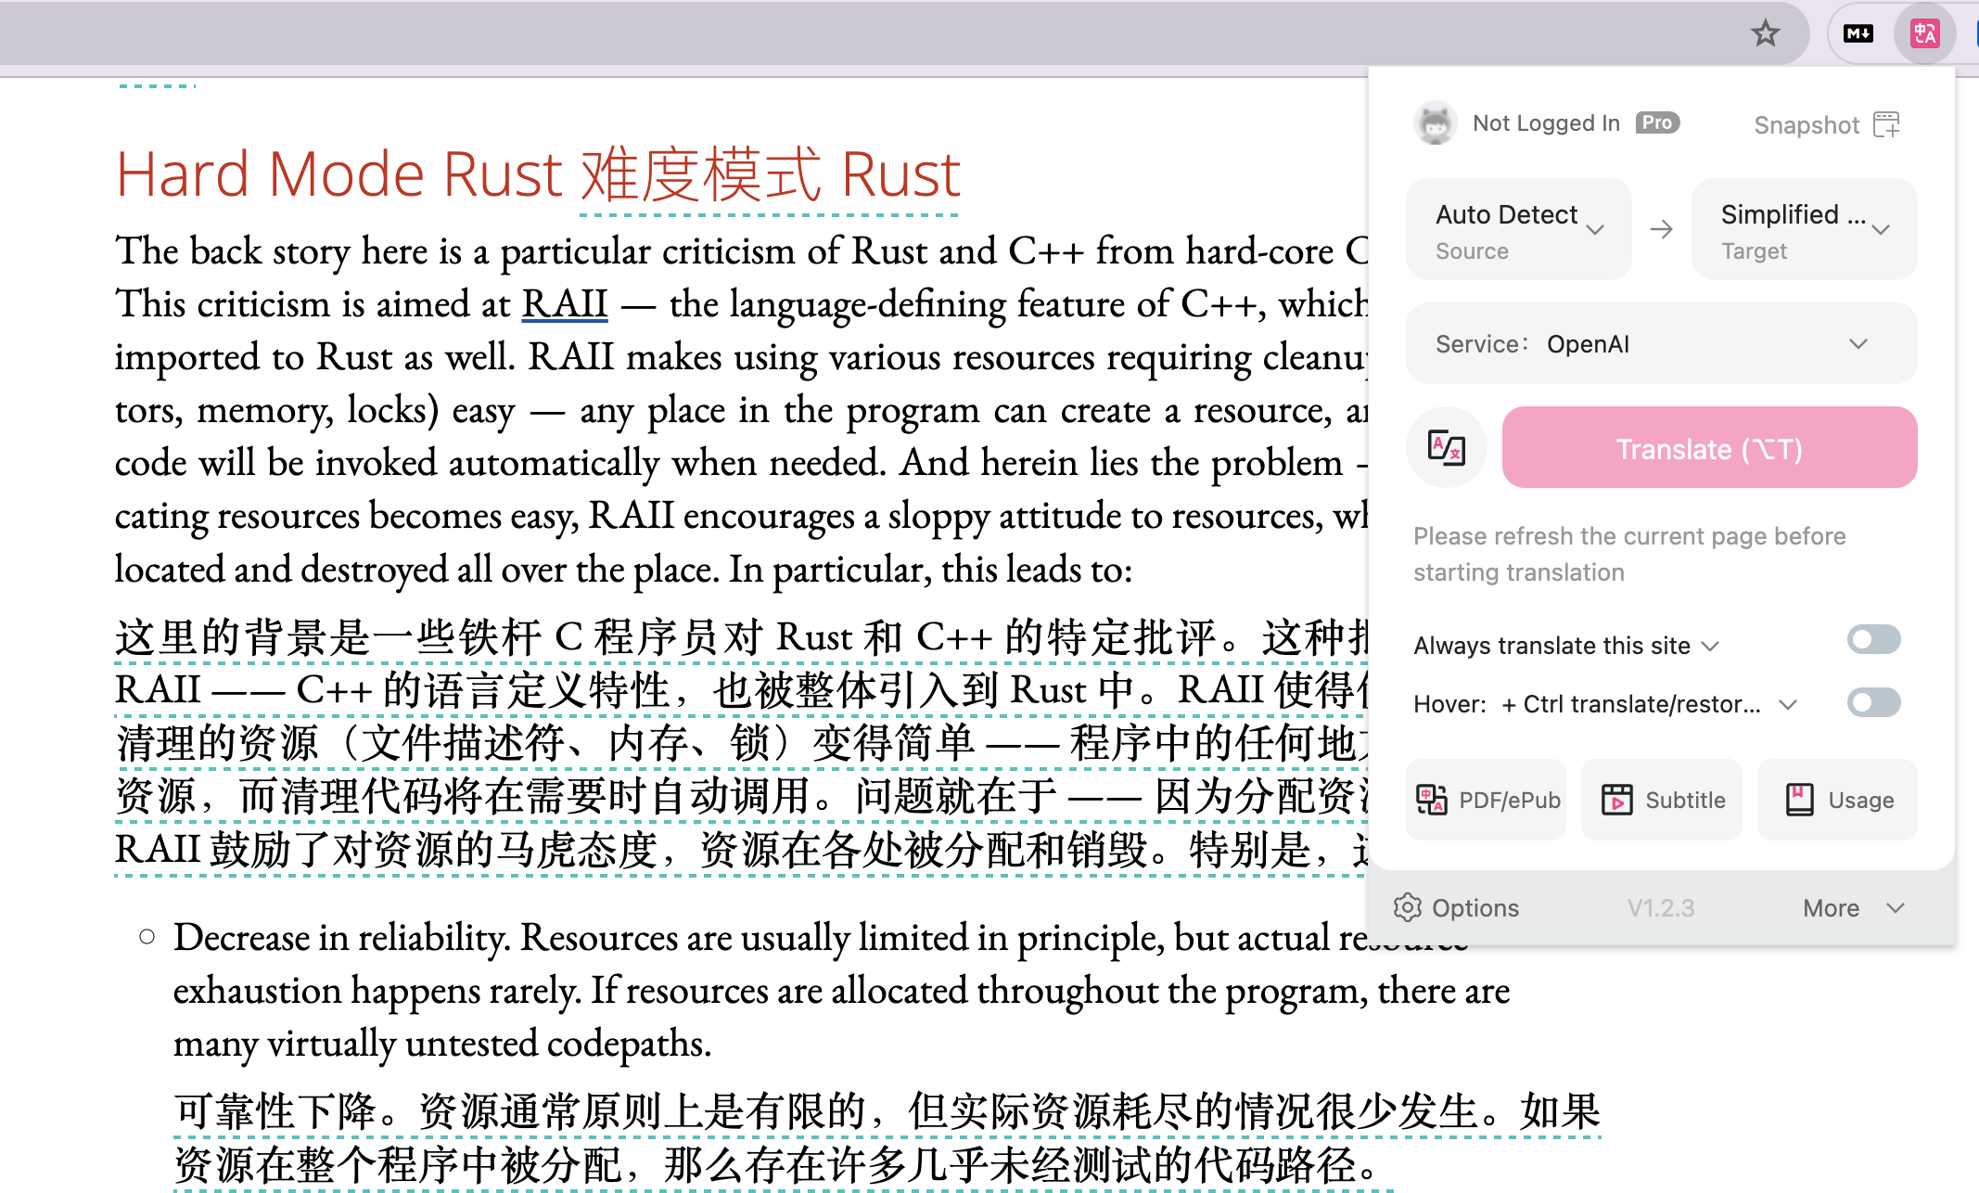The height and width of the screenshot is (1193, 1979).
Task: Click the translation mode switch icon
Action: tap(1447, 448)
